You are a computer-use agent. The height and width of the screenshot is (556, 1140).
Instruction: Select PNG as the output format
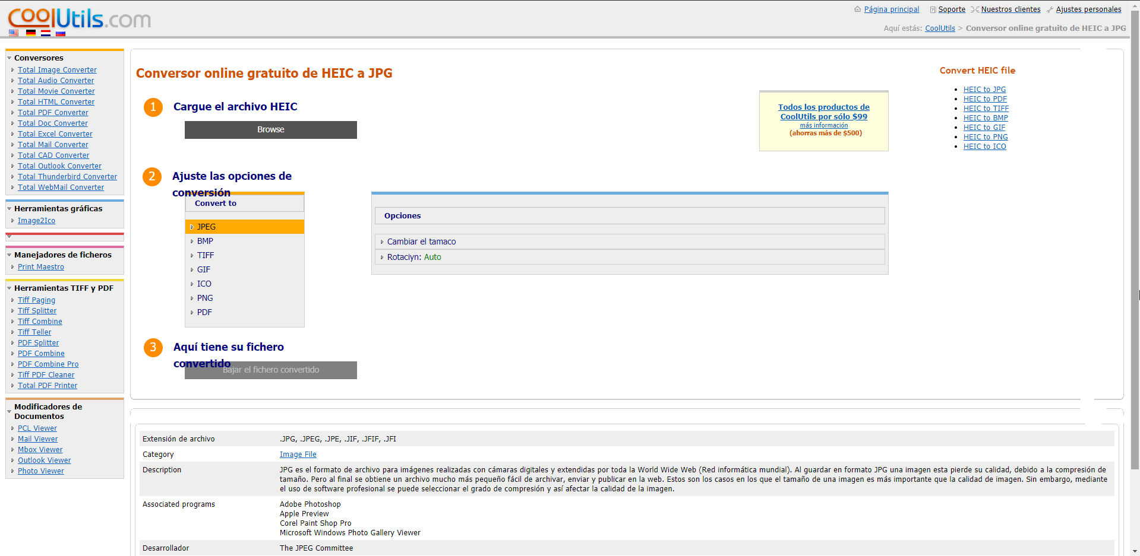coord(245,298)
